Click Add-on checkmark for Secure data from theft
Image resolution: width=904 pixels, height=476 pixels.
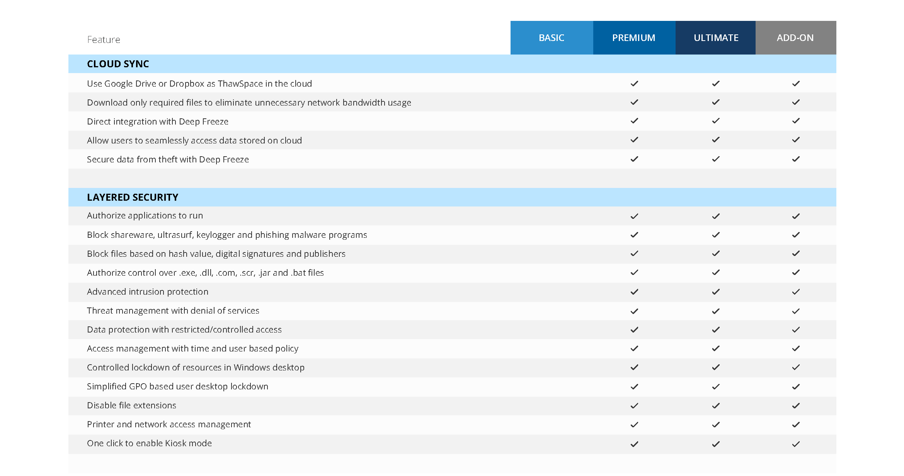[x=796, y=159]
